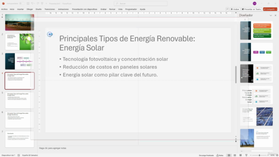The height and width of the screenshot is (157, 279).
Task: Switch to the Insertar tab
Action: click(x=20, y=9)
